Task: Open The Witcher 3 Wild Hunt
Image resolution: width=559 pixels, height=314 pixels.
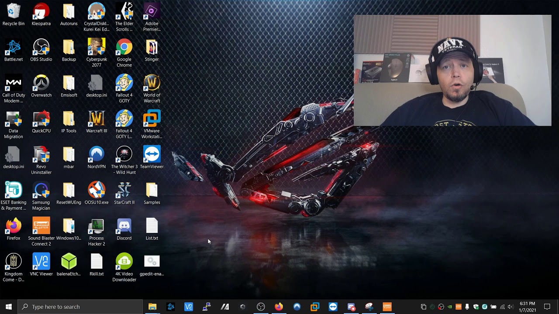Action: tap(124, 160)
